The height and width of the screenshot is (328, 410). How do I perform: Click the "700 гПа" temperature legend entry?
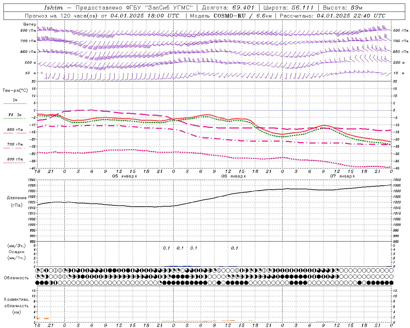(x=15, y=144)
